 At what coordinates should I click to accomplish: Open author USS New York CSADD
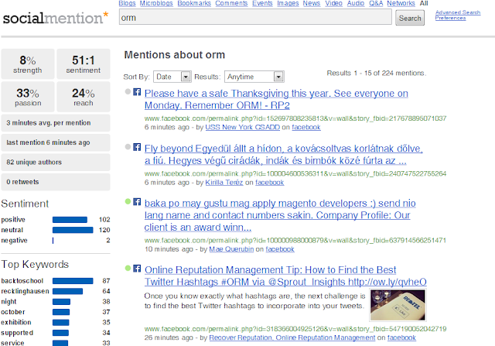(242, 127)
